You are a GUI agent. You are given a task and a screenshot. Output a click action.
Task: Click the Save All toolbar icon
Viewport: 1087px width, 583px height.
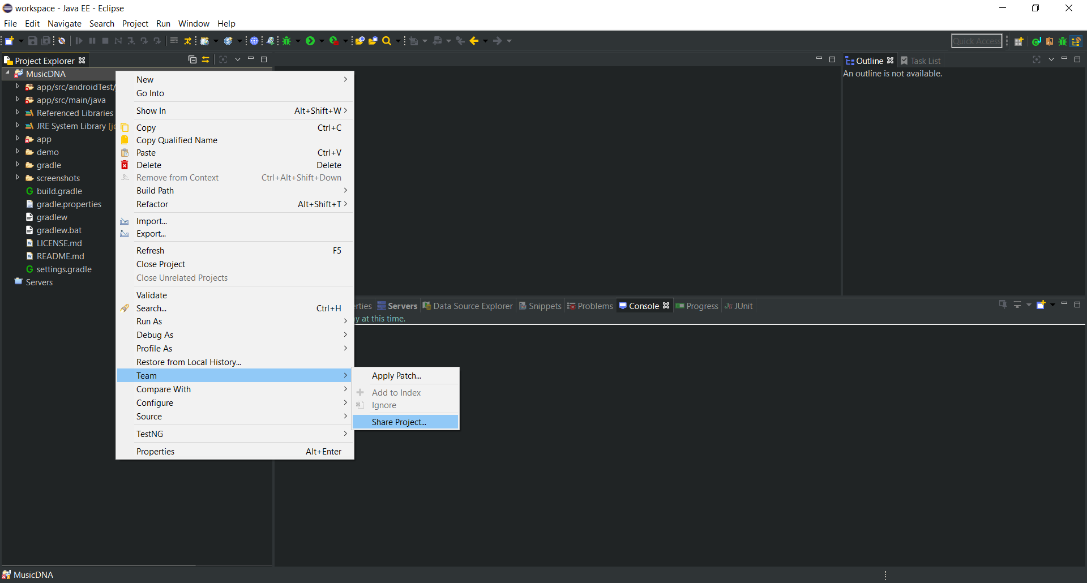(x=46, y=41)
